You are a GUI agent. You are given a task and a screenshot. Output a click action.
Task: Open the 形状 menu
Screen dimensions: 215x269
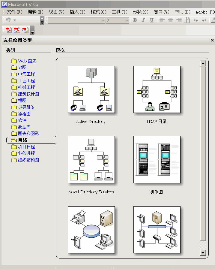point(140,12)
